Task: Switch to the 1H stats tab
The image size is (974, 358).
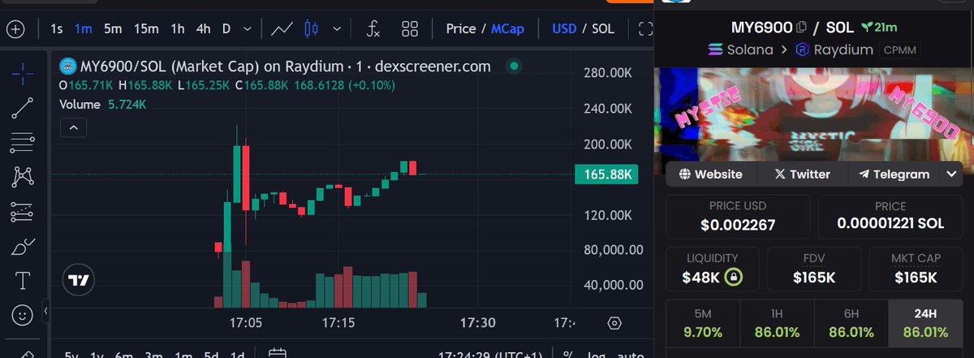Action: [777, 325]
